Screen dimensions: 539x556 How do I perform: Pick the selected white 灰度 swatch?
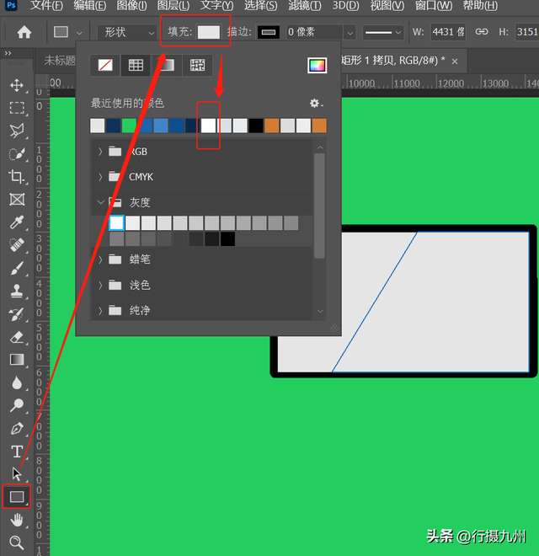pyautogui.click(x=117, y=223)
